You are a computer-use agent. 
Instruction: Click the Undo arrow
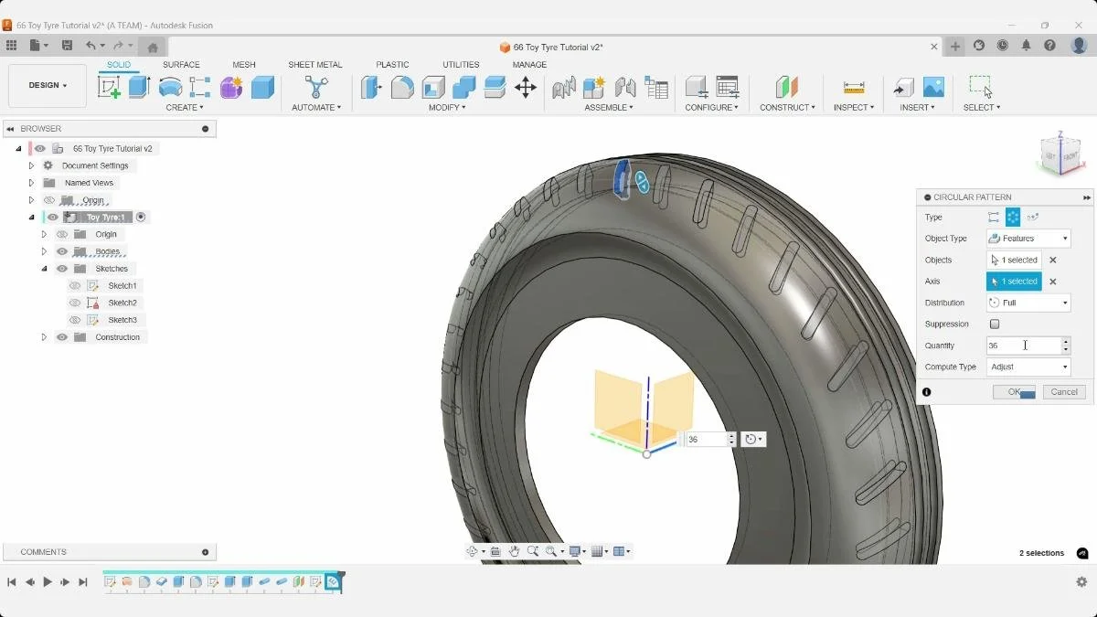[x=91, y=46]
